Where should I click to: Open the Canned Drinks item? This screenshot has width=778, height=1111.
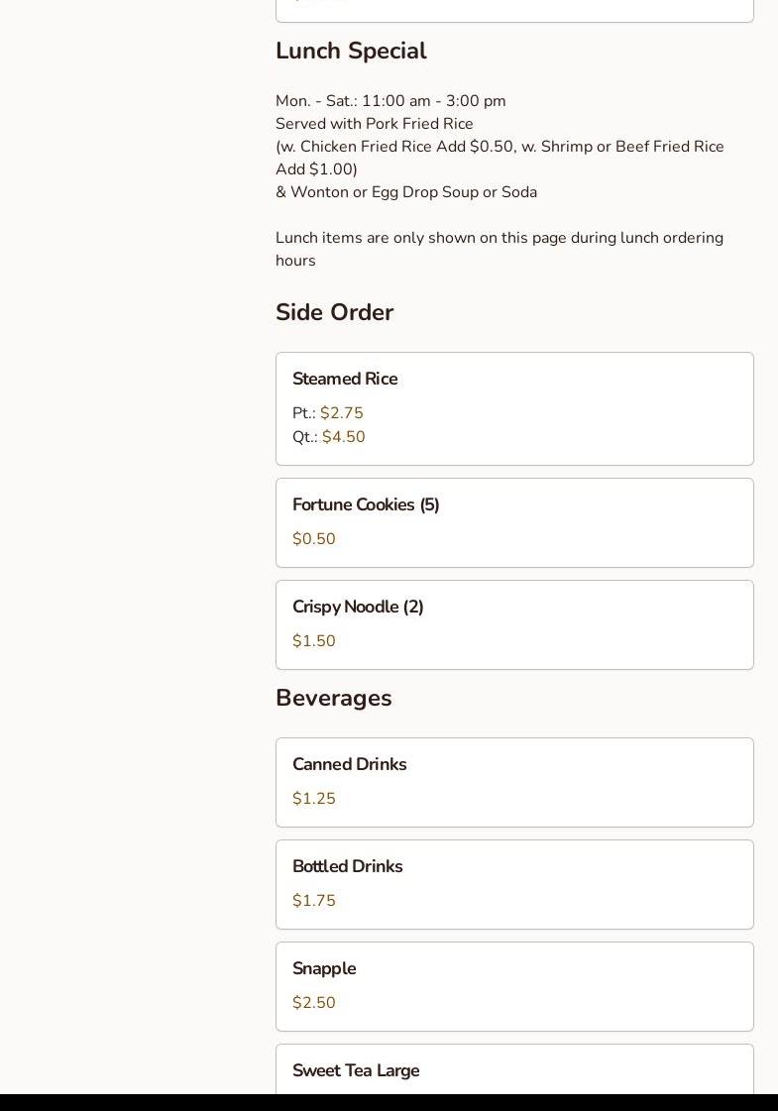click(x=349, y=765)
